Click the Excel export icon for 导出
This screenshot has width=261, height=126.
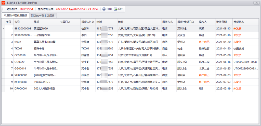[x=116, y=9]
